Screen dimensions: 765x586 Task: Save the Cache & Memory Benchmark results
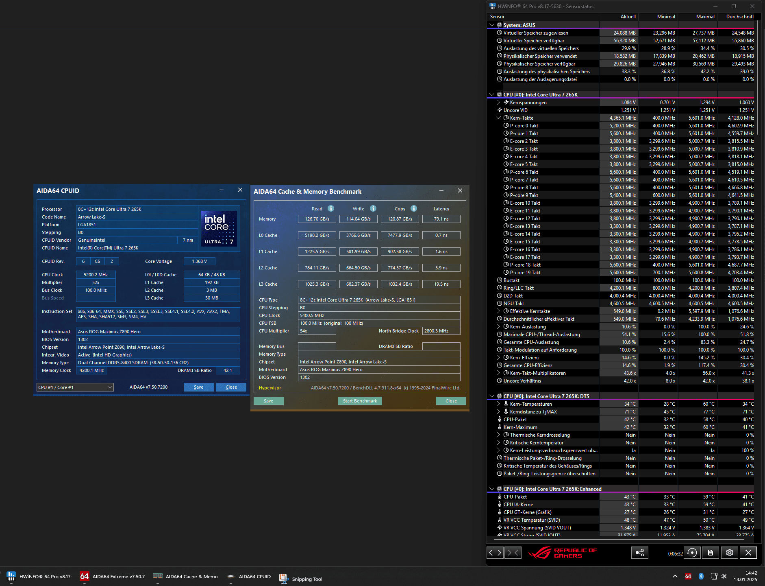[x=269, y=401]
